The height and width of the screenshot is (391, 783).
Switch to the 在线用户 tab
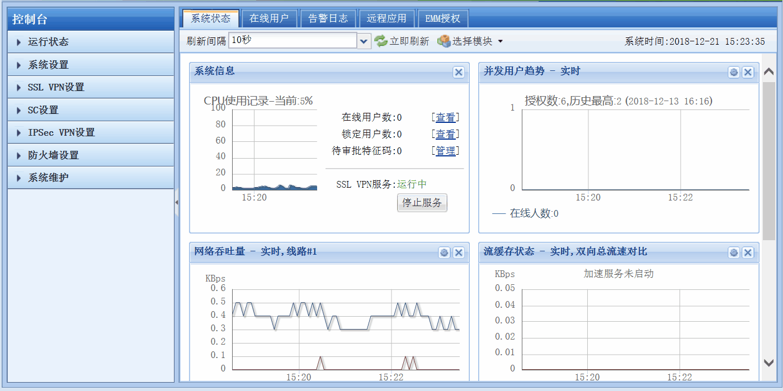[x=270, y=18]
